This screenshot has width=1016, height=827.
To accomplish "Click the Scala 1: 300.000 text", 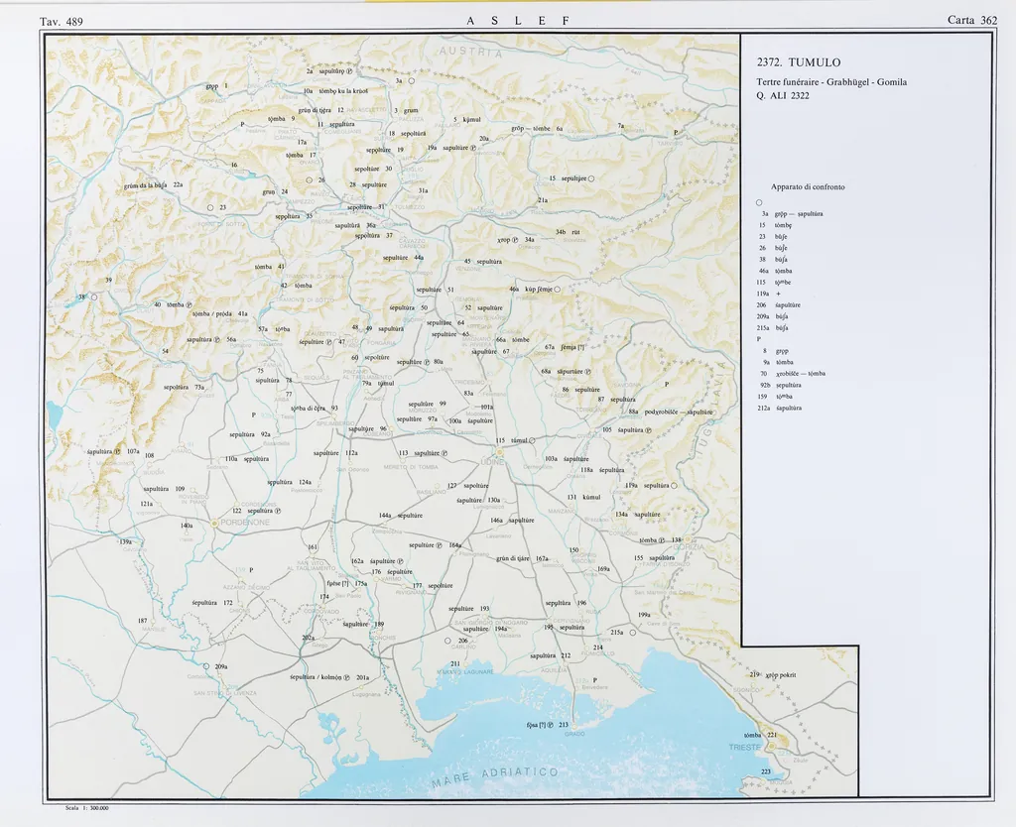I will click(85, 808).
